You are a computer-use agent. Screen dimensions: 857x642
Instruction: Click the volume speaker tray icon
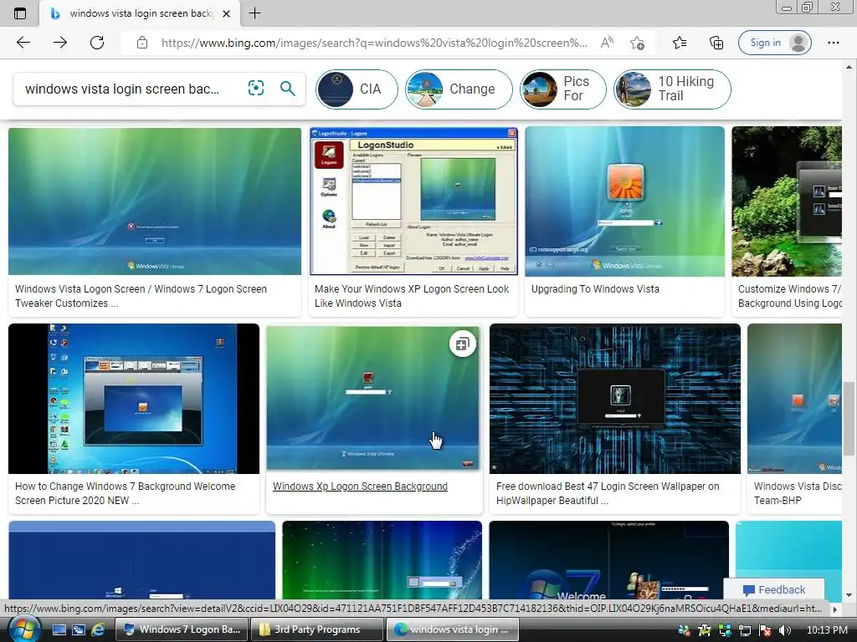tap(785, 630)
